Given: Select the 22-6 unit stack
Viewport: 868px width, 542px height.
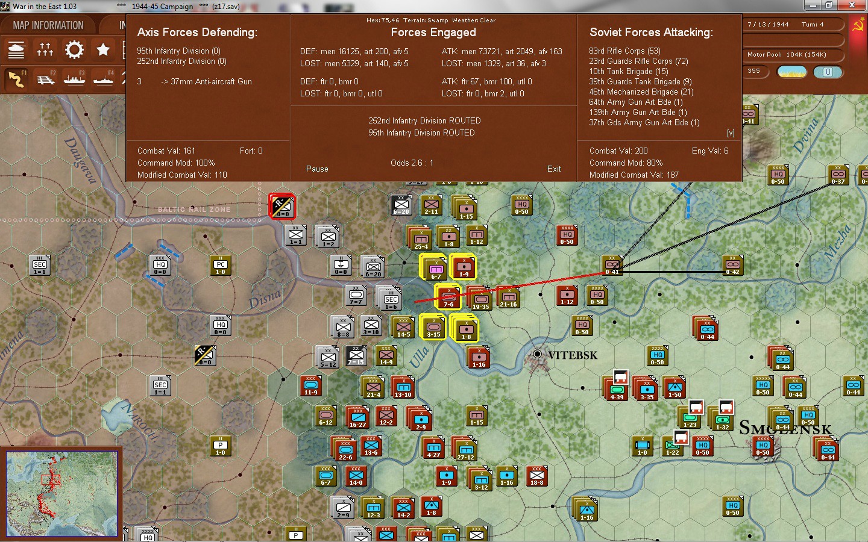Looking at the screenshot, I should click(345, 449).
